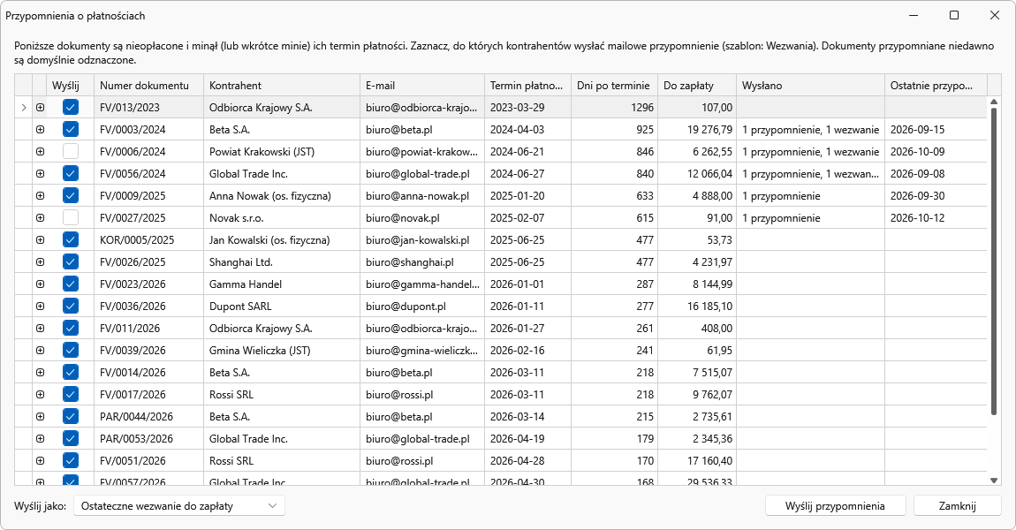This screenshot has height=530, width=1016.
Task: Uncheck Wyślij for FV/011/2026
Action: pos(71,328)
